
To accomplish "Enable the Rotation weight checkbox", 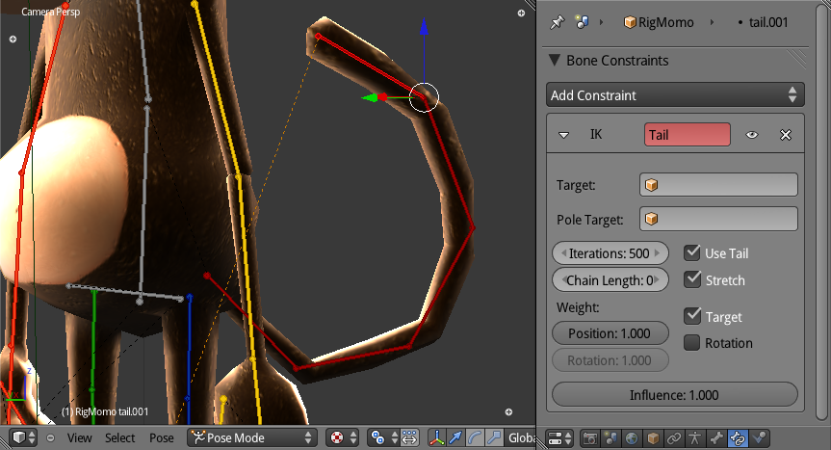I will click(x=692, y=342).
